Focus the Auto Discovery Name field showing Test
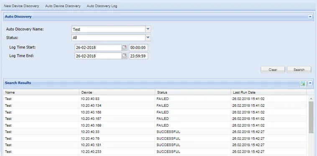317x156 pixels. coord(109,29)
